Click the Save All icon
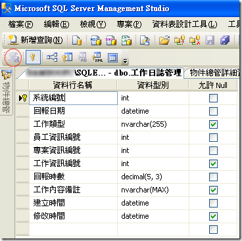242x241 pixels. click(x=225, y=40)
